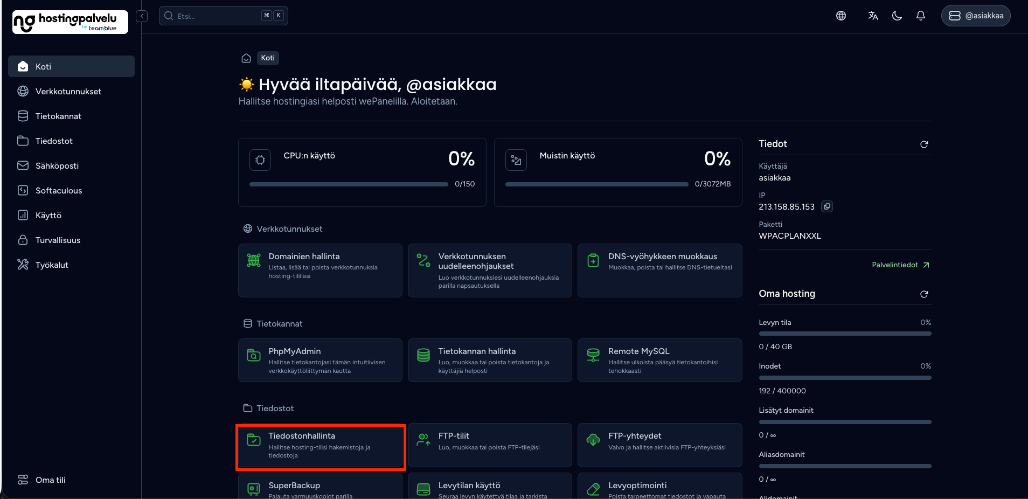Viewport: 1028px width, 499px height.
Task: Focus the Etsi search field
Action: click(223, 16)
